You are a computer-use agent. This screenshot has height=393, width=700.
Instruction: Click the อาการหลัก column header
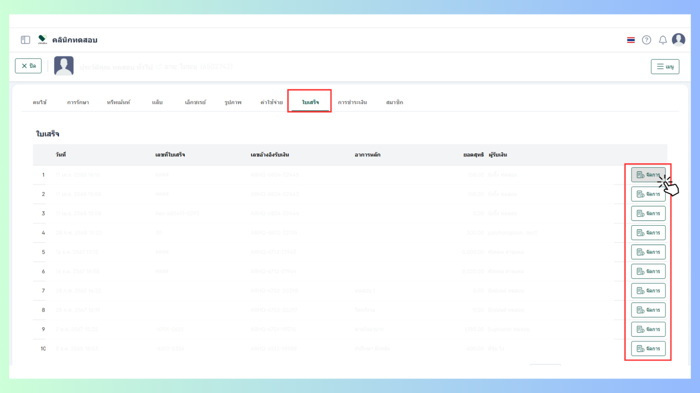point(367,155)
